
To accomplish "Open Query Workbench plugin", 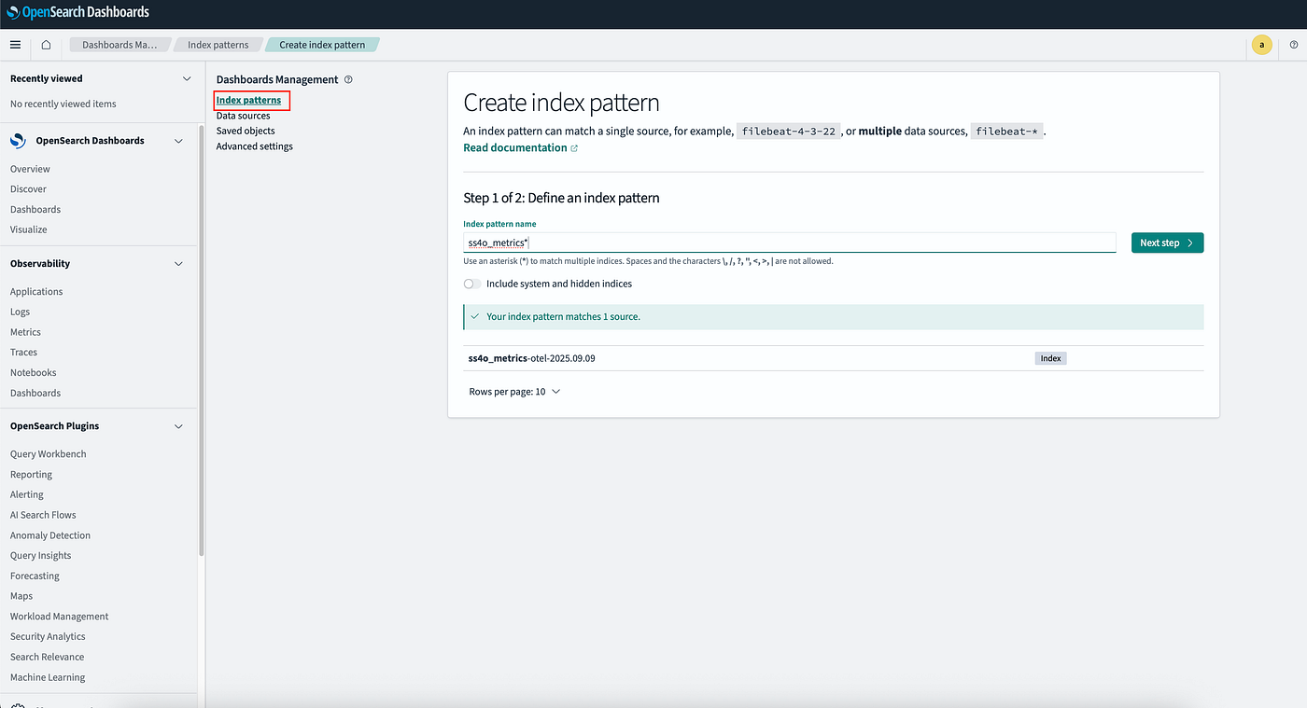I will (x=49, y=454).
